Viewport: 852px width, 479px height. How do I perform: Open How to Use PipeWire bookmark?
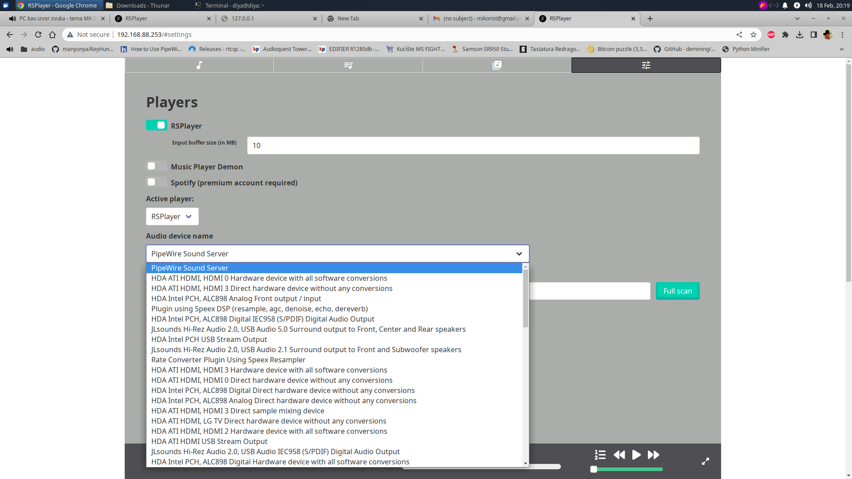[151, 49]
